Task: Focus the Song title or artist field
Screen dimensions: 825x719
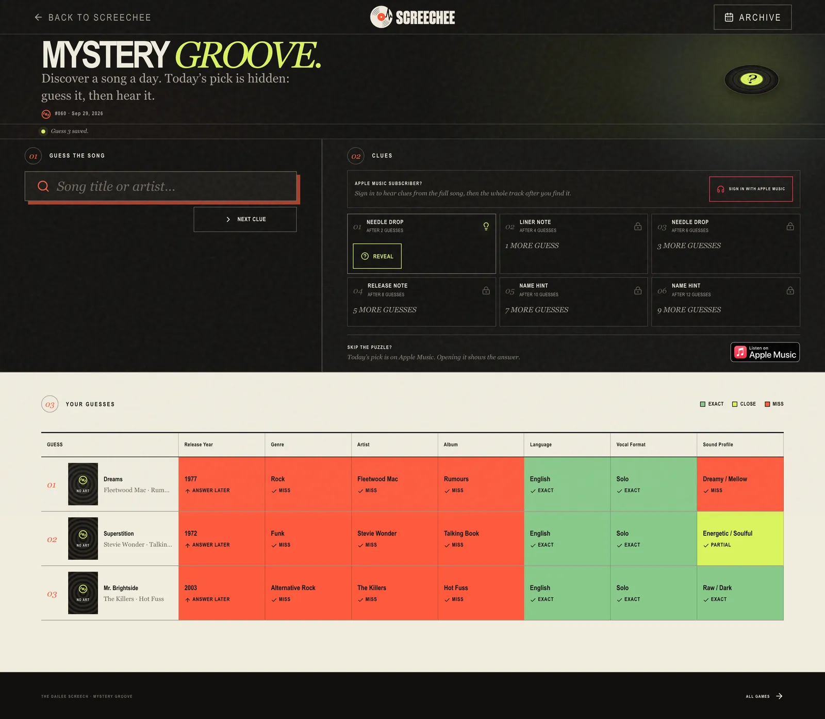Action: (161, 186)
